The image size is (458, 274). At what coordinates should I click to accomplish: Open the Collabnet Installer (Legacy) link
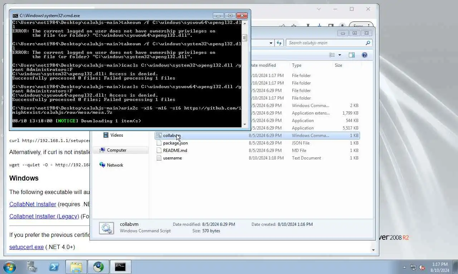(44, 216)
